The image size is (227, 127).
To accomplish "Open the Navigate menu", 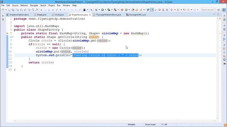I will (34, 6).
